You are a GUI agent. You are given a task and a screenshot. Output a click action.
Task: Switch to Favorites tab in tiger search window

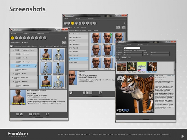click(x=142, y=45)
